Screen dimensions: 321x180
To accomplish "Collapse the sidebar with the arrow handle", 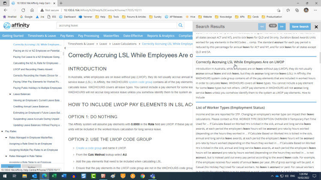I will (x=65, y=48).
